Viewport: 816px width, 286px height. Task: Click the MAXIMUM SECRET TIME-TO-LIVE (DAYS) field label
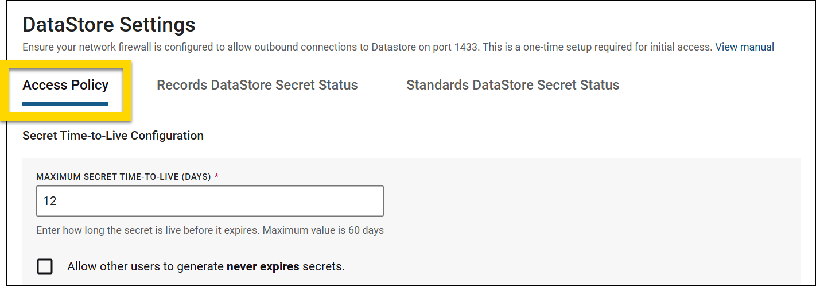(123, 177)
